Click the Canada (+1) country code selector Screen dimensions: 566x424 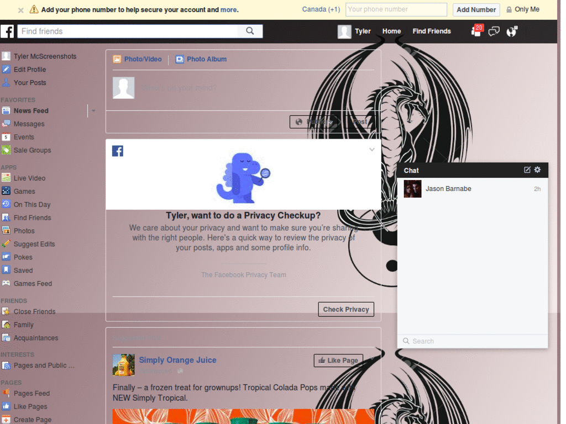(x=321, y=9)
